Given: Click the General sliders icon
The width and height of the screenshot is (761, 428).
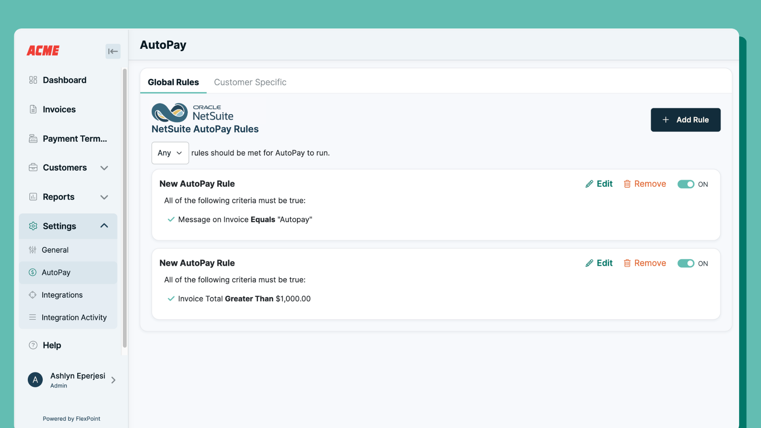Looking at the screenshot, I should point(33,250).
